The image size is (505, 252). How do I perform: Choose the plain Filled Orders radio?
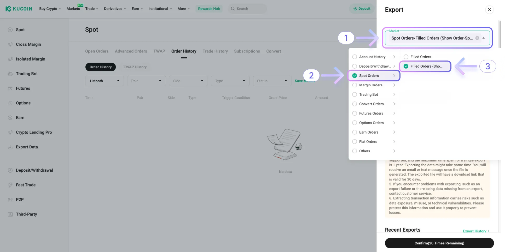(x=406, y=57)
